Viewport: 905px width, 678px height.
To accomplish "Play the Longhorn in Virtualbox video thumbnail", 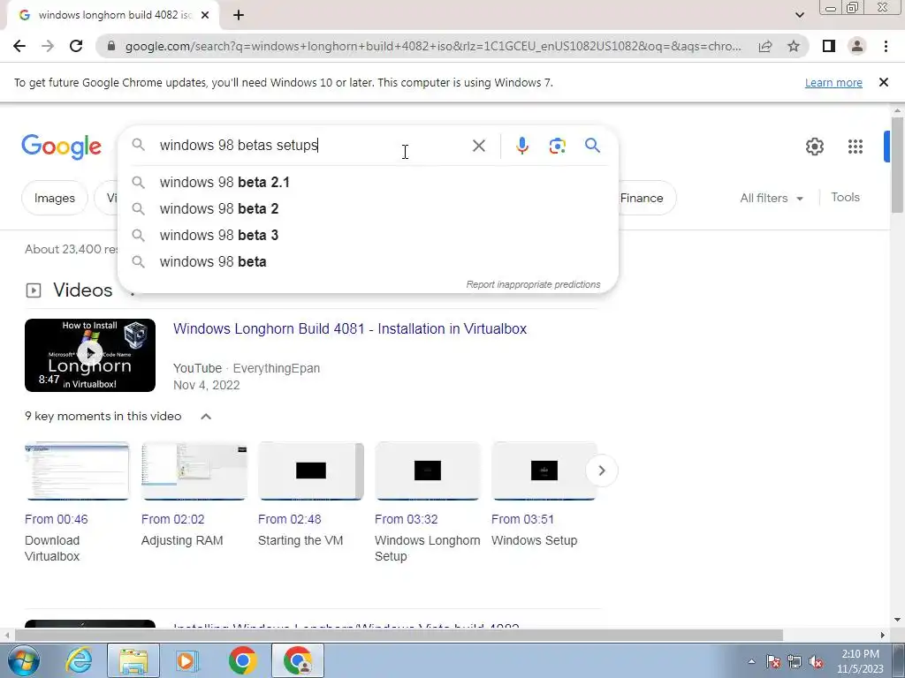I will (x=90, y=355).
